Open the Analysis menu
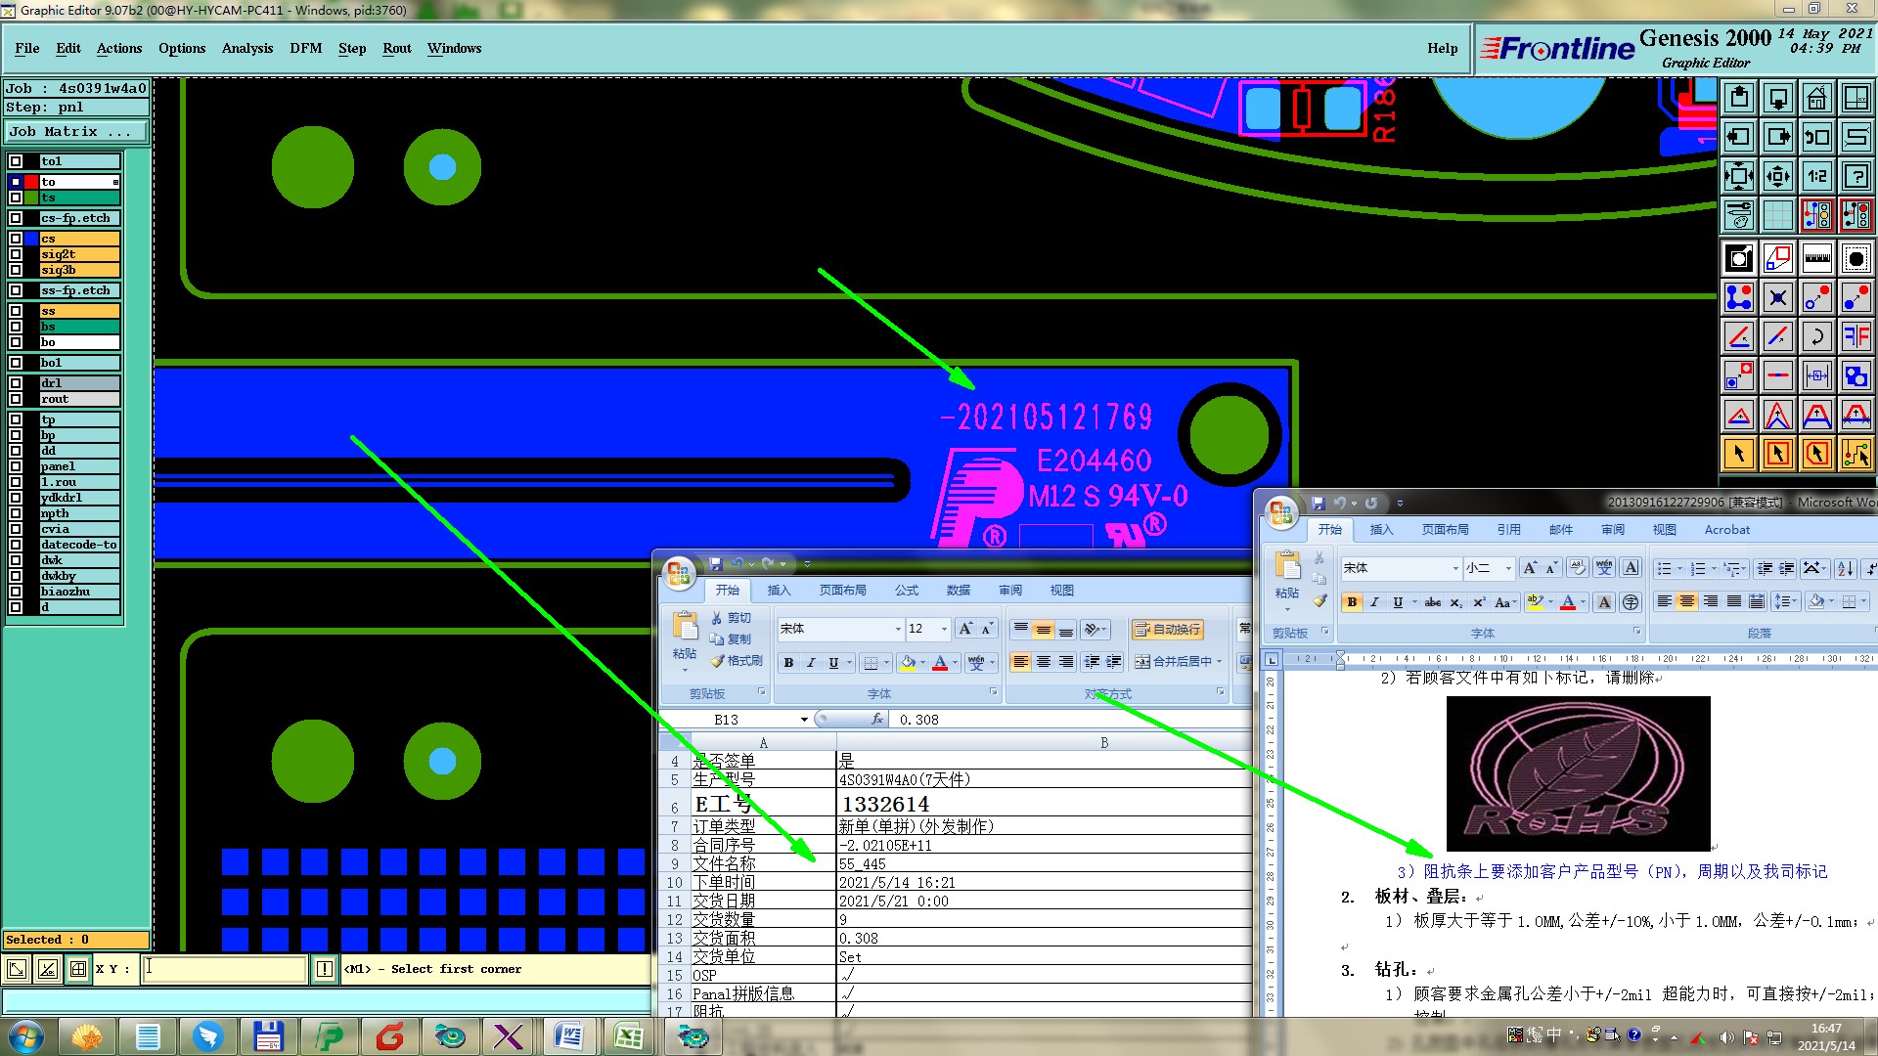Viewport: 1878px width, 1056px height. click(x=246, y=48)
